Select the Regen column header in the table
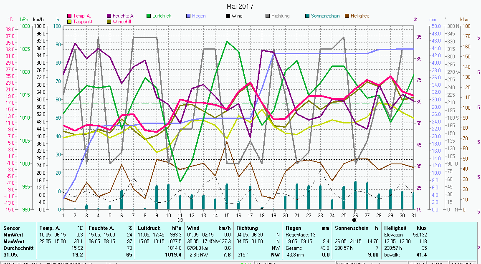This screenshot has height=264, width=481. (293, 228)
